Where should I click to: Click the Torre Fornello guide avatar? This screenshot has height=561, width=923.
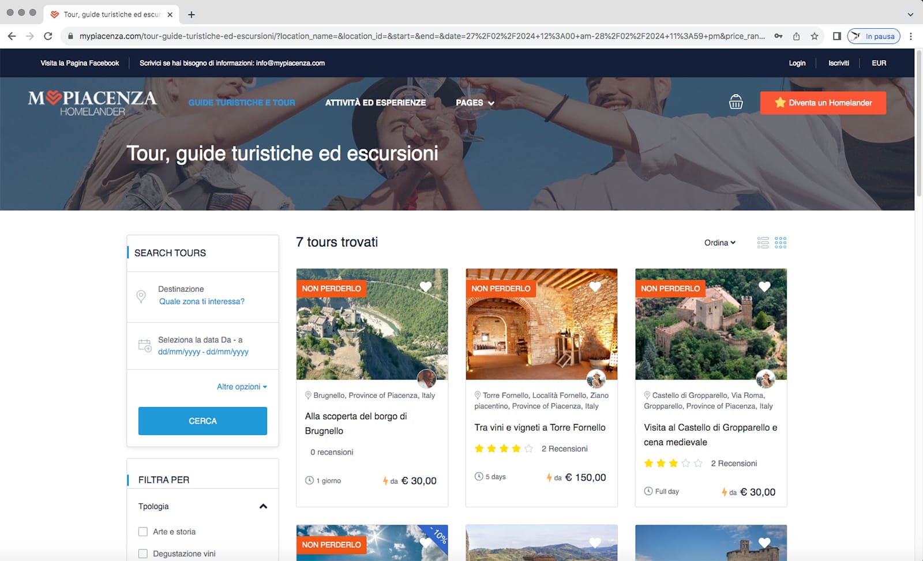tap(596, 379)
